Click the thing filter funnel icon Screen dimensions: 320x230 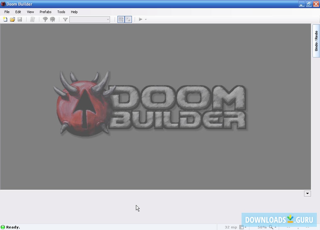pyautogui.click(x=65, y=19)
